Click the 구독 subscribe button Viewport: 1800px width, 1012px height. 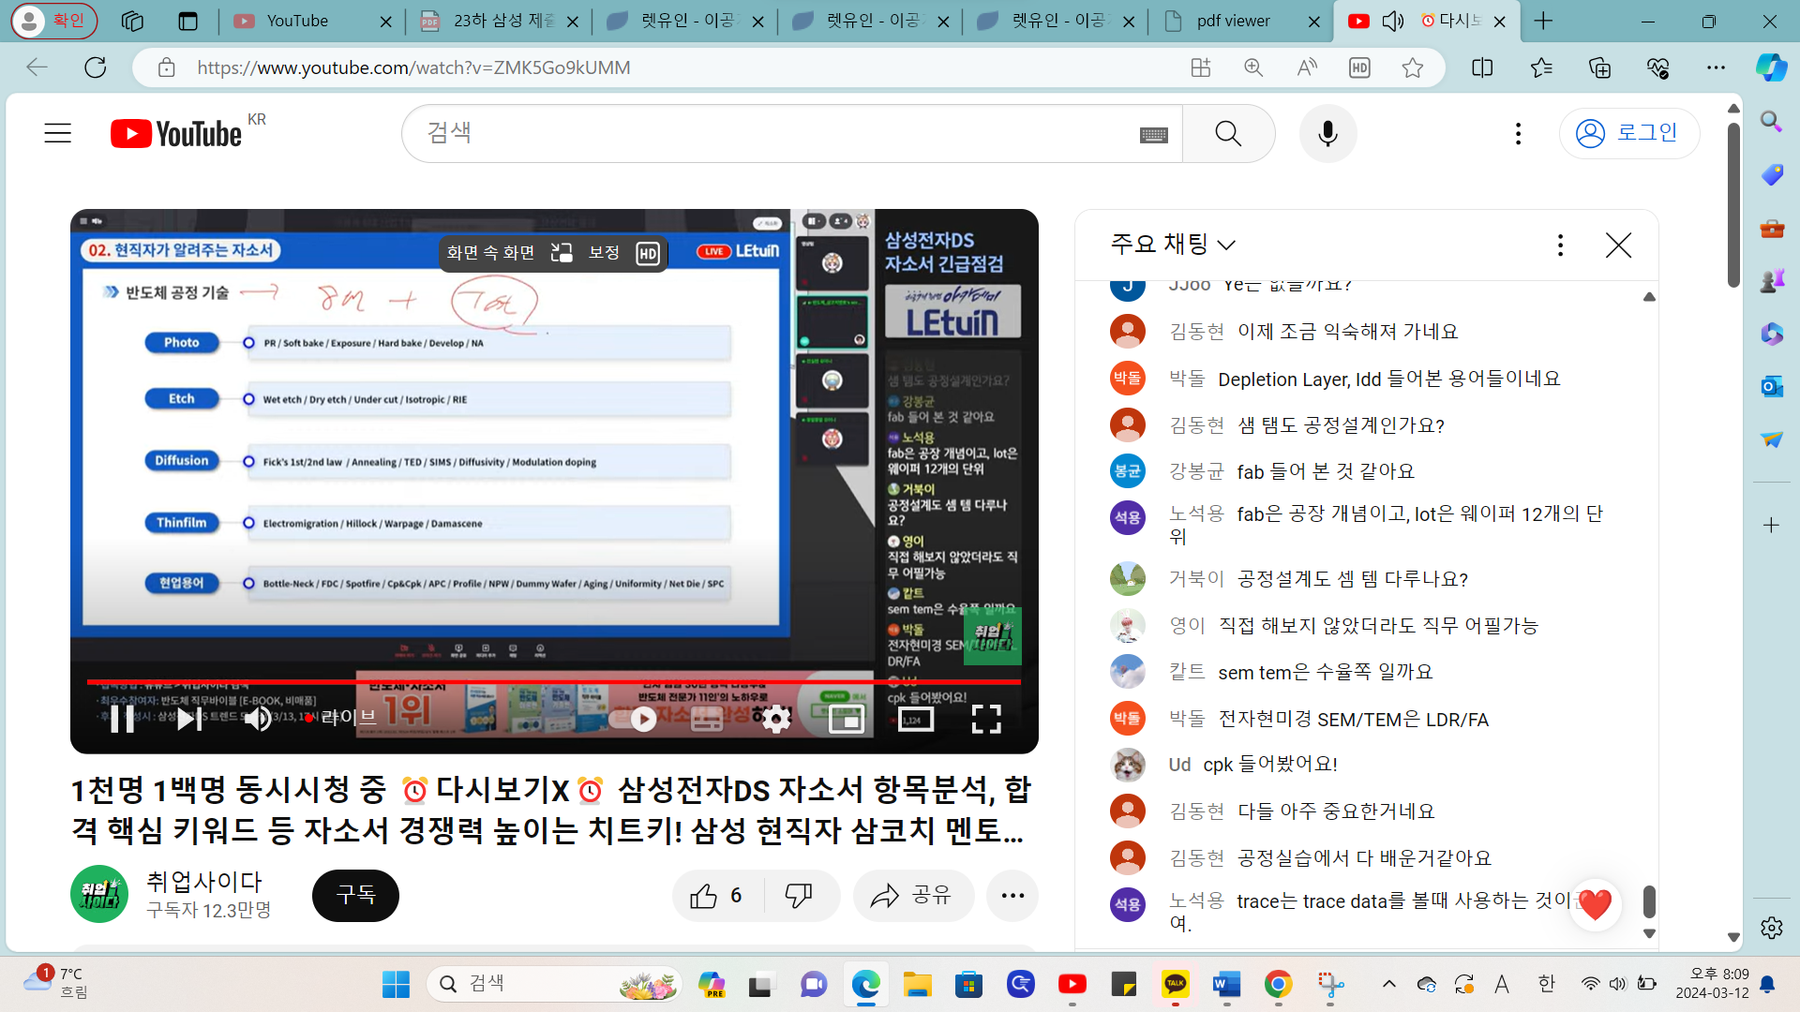[355, 896]
